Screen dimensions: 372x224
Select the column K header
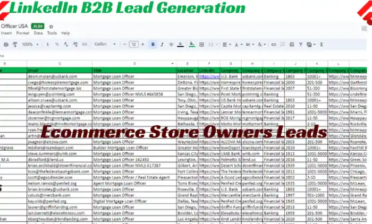(x=317, y=64)
